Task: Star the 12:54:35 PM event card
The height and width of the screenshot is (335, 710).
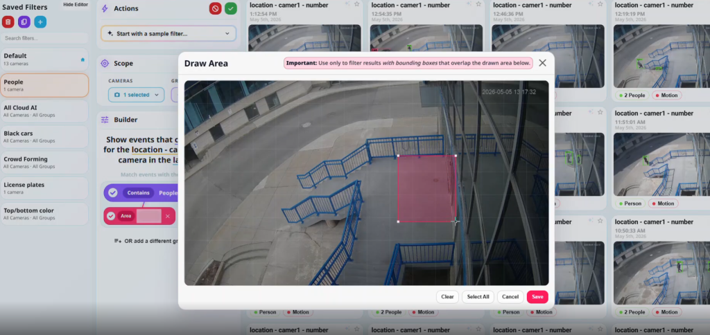Action: [x=478, y=4]
